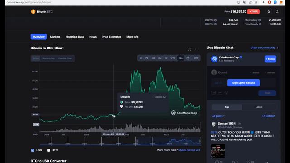Click the red percent change badge

(x=253, y=11)
